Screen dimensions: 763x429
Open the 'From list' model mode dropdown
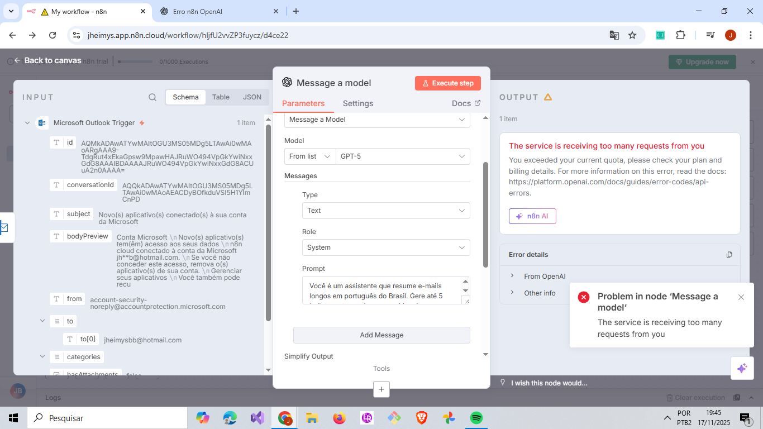310,156
